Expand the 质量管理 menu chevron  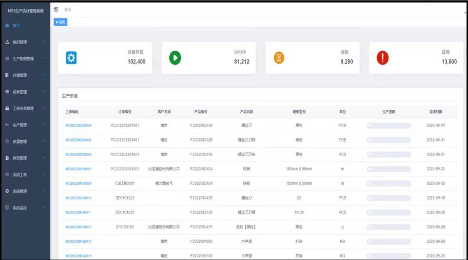(43, 141)
